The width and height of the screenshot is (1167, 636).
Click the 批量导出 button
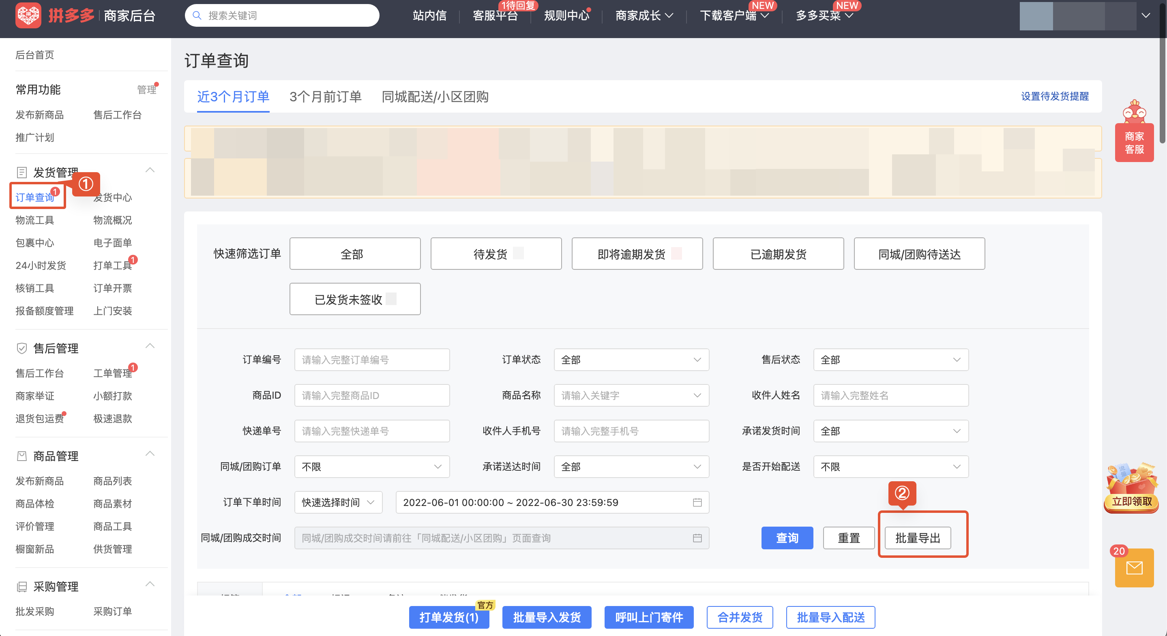(918, 538)
